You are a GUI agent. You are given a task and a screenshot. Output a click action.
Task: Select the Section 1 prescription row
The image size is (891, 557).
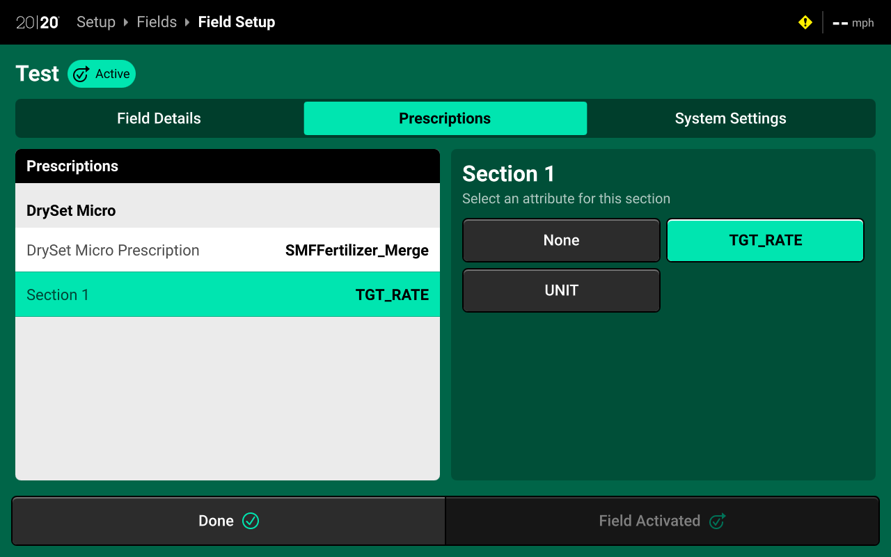coord(228,295)
